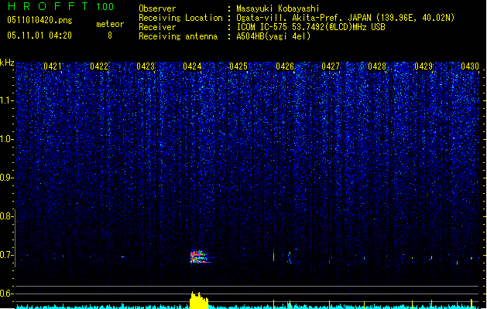Select the filename 0511010420.png
Image resolution: width=487 pixels, height=309 pixels.
click(39, 21)
